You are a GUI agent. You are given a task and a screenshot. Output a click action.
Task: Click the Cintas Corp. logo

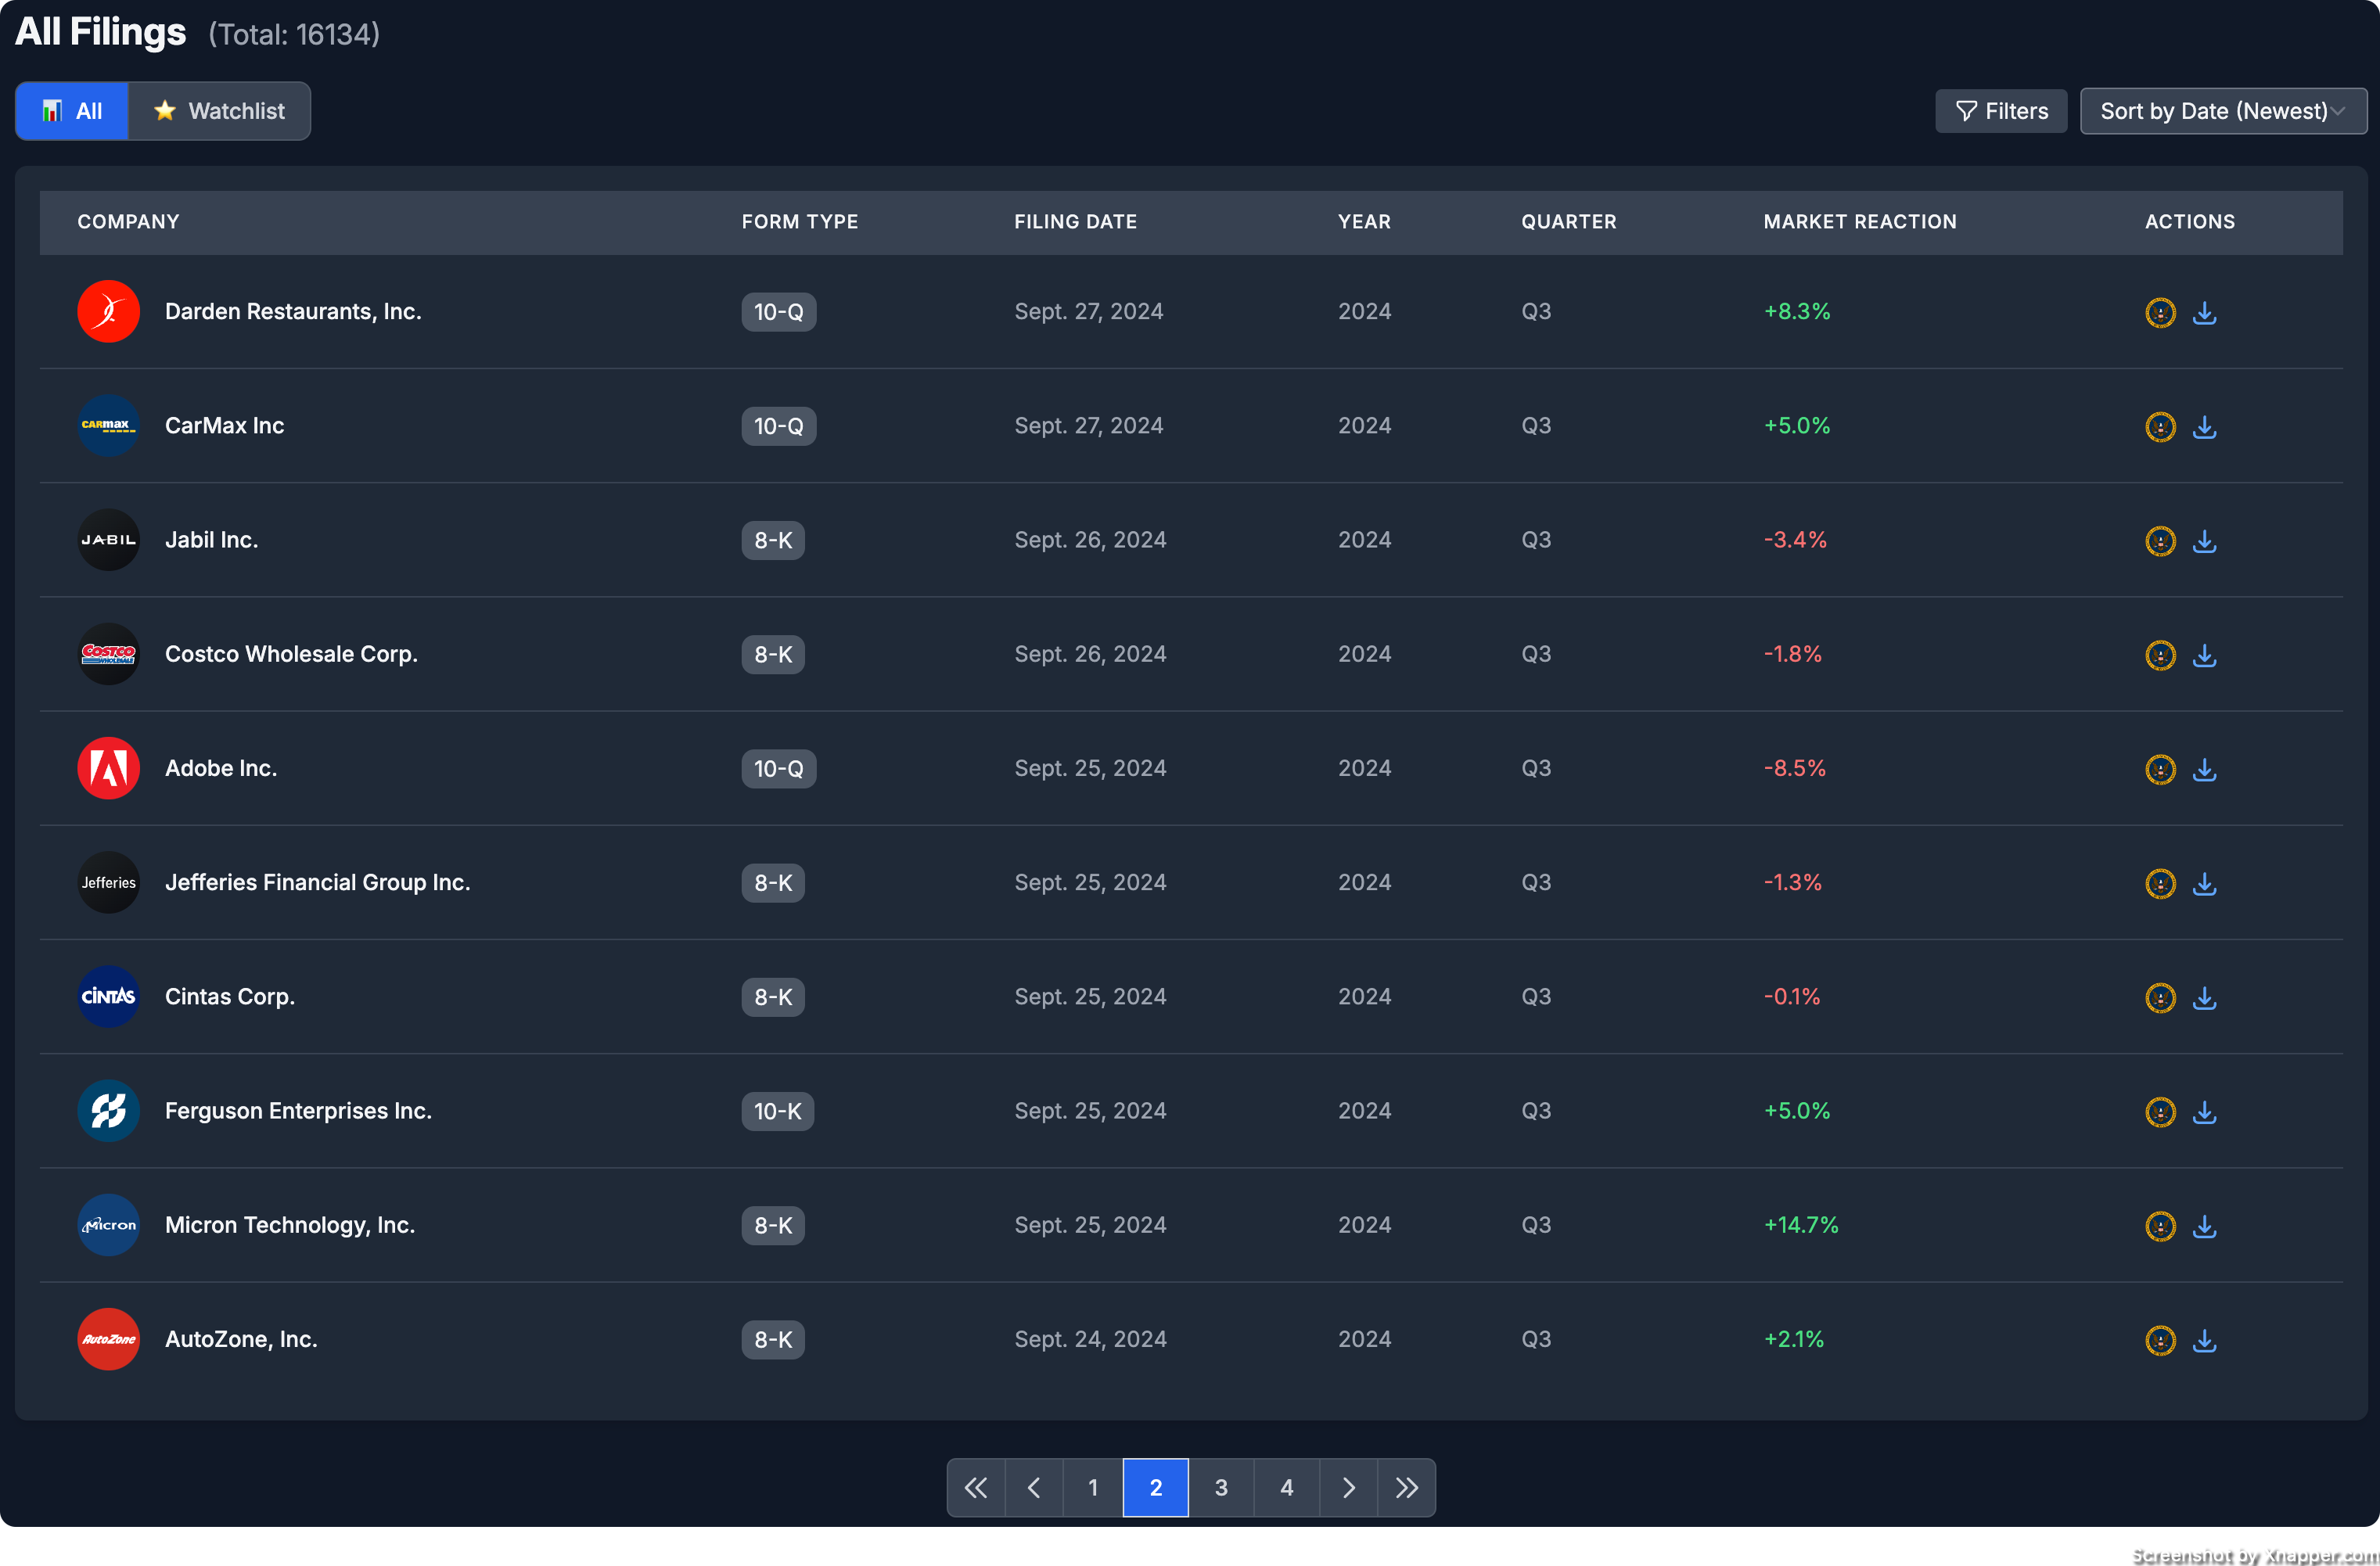tap(108, 996)
